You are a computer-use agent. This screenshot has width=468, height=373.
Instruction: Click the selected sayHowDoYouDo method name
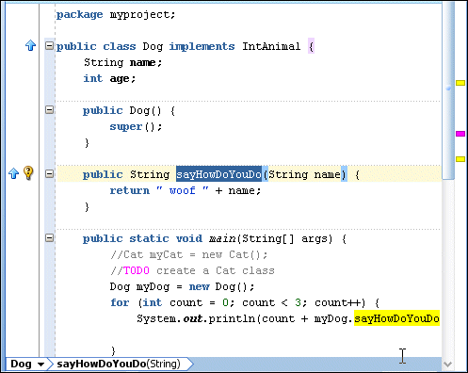click(x=218, y=174)
